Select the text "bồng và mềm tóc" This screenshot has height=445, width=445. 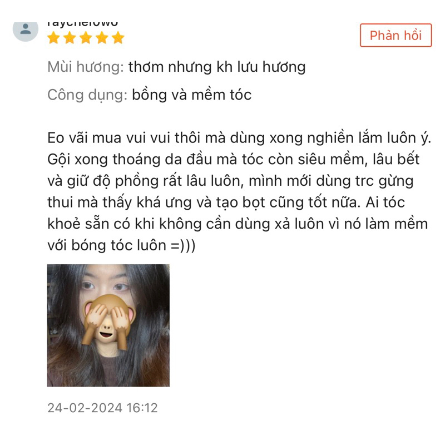pyautogui.click(x=192, y=95)
